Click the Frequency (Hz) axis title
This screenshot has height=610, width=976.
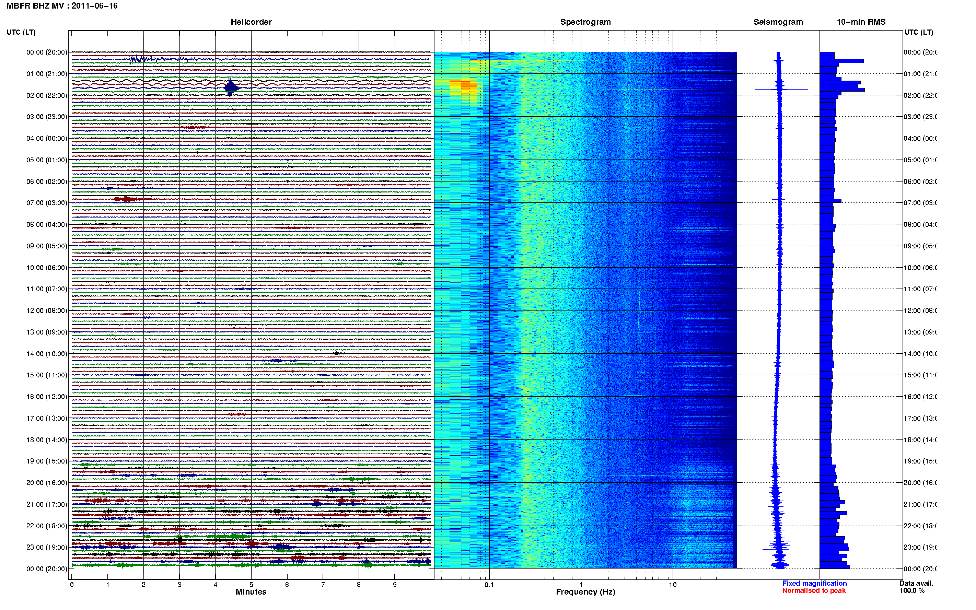585,592
